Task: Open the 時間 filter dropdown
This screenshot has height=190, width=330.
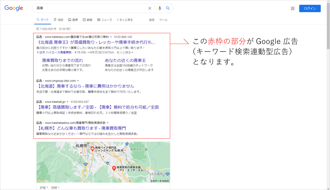Action: [x=55, y=188]
